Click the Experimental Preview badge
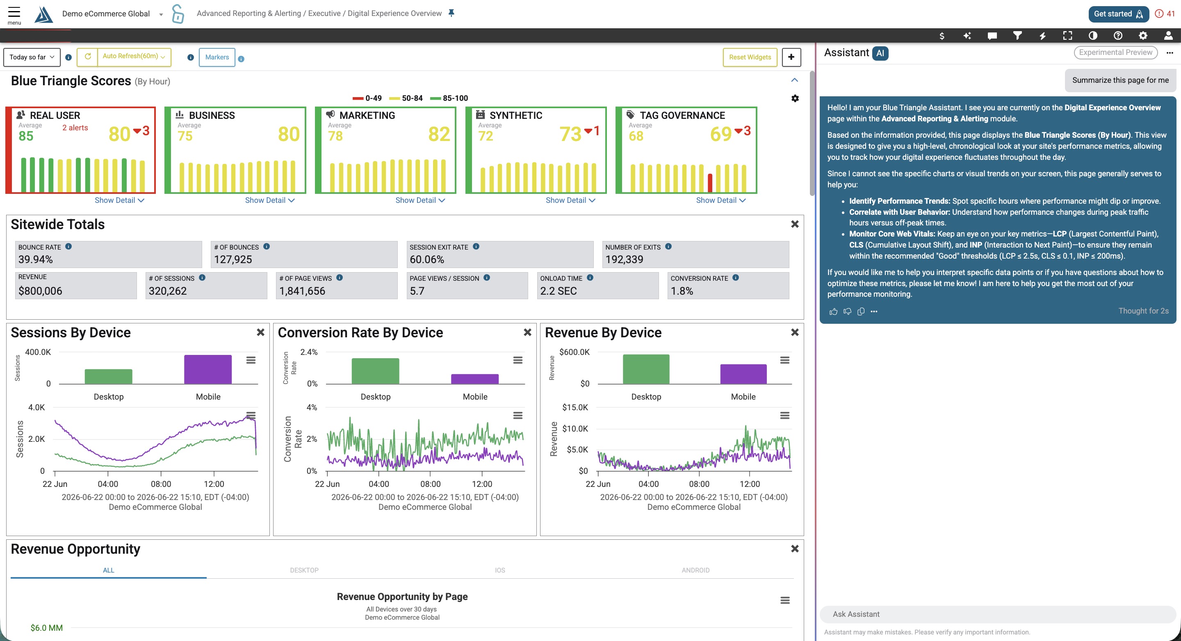 click(x=1115, y=52)
